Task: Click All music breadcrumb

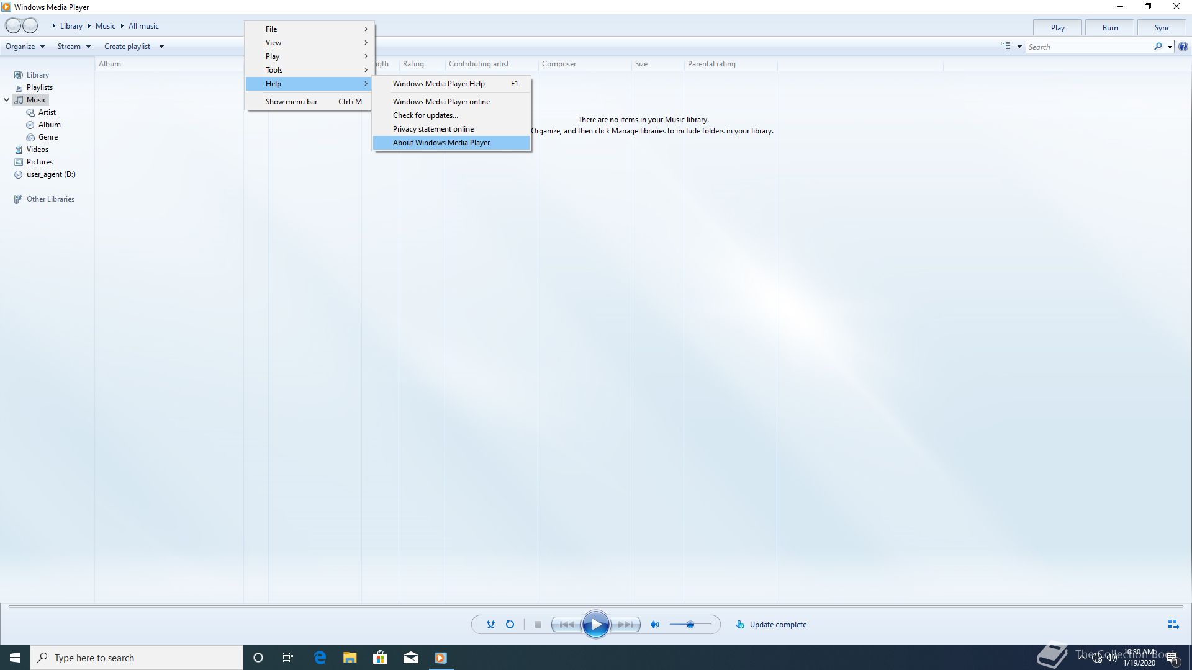Action: 143,26
